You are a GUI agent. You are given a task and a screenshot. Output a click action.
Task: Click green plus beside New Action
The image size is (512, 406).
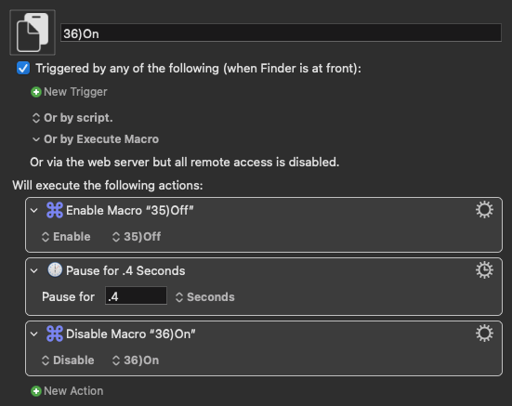coord(36,391)
